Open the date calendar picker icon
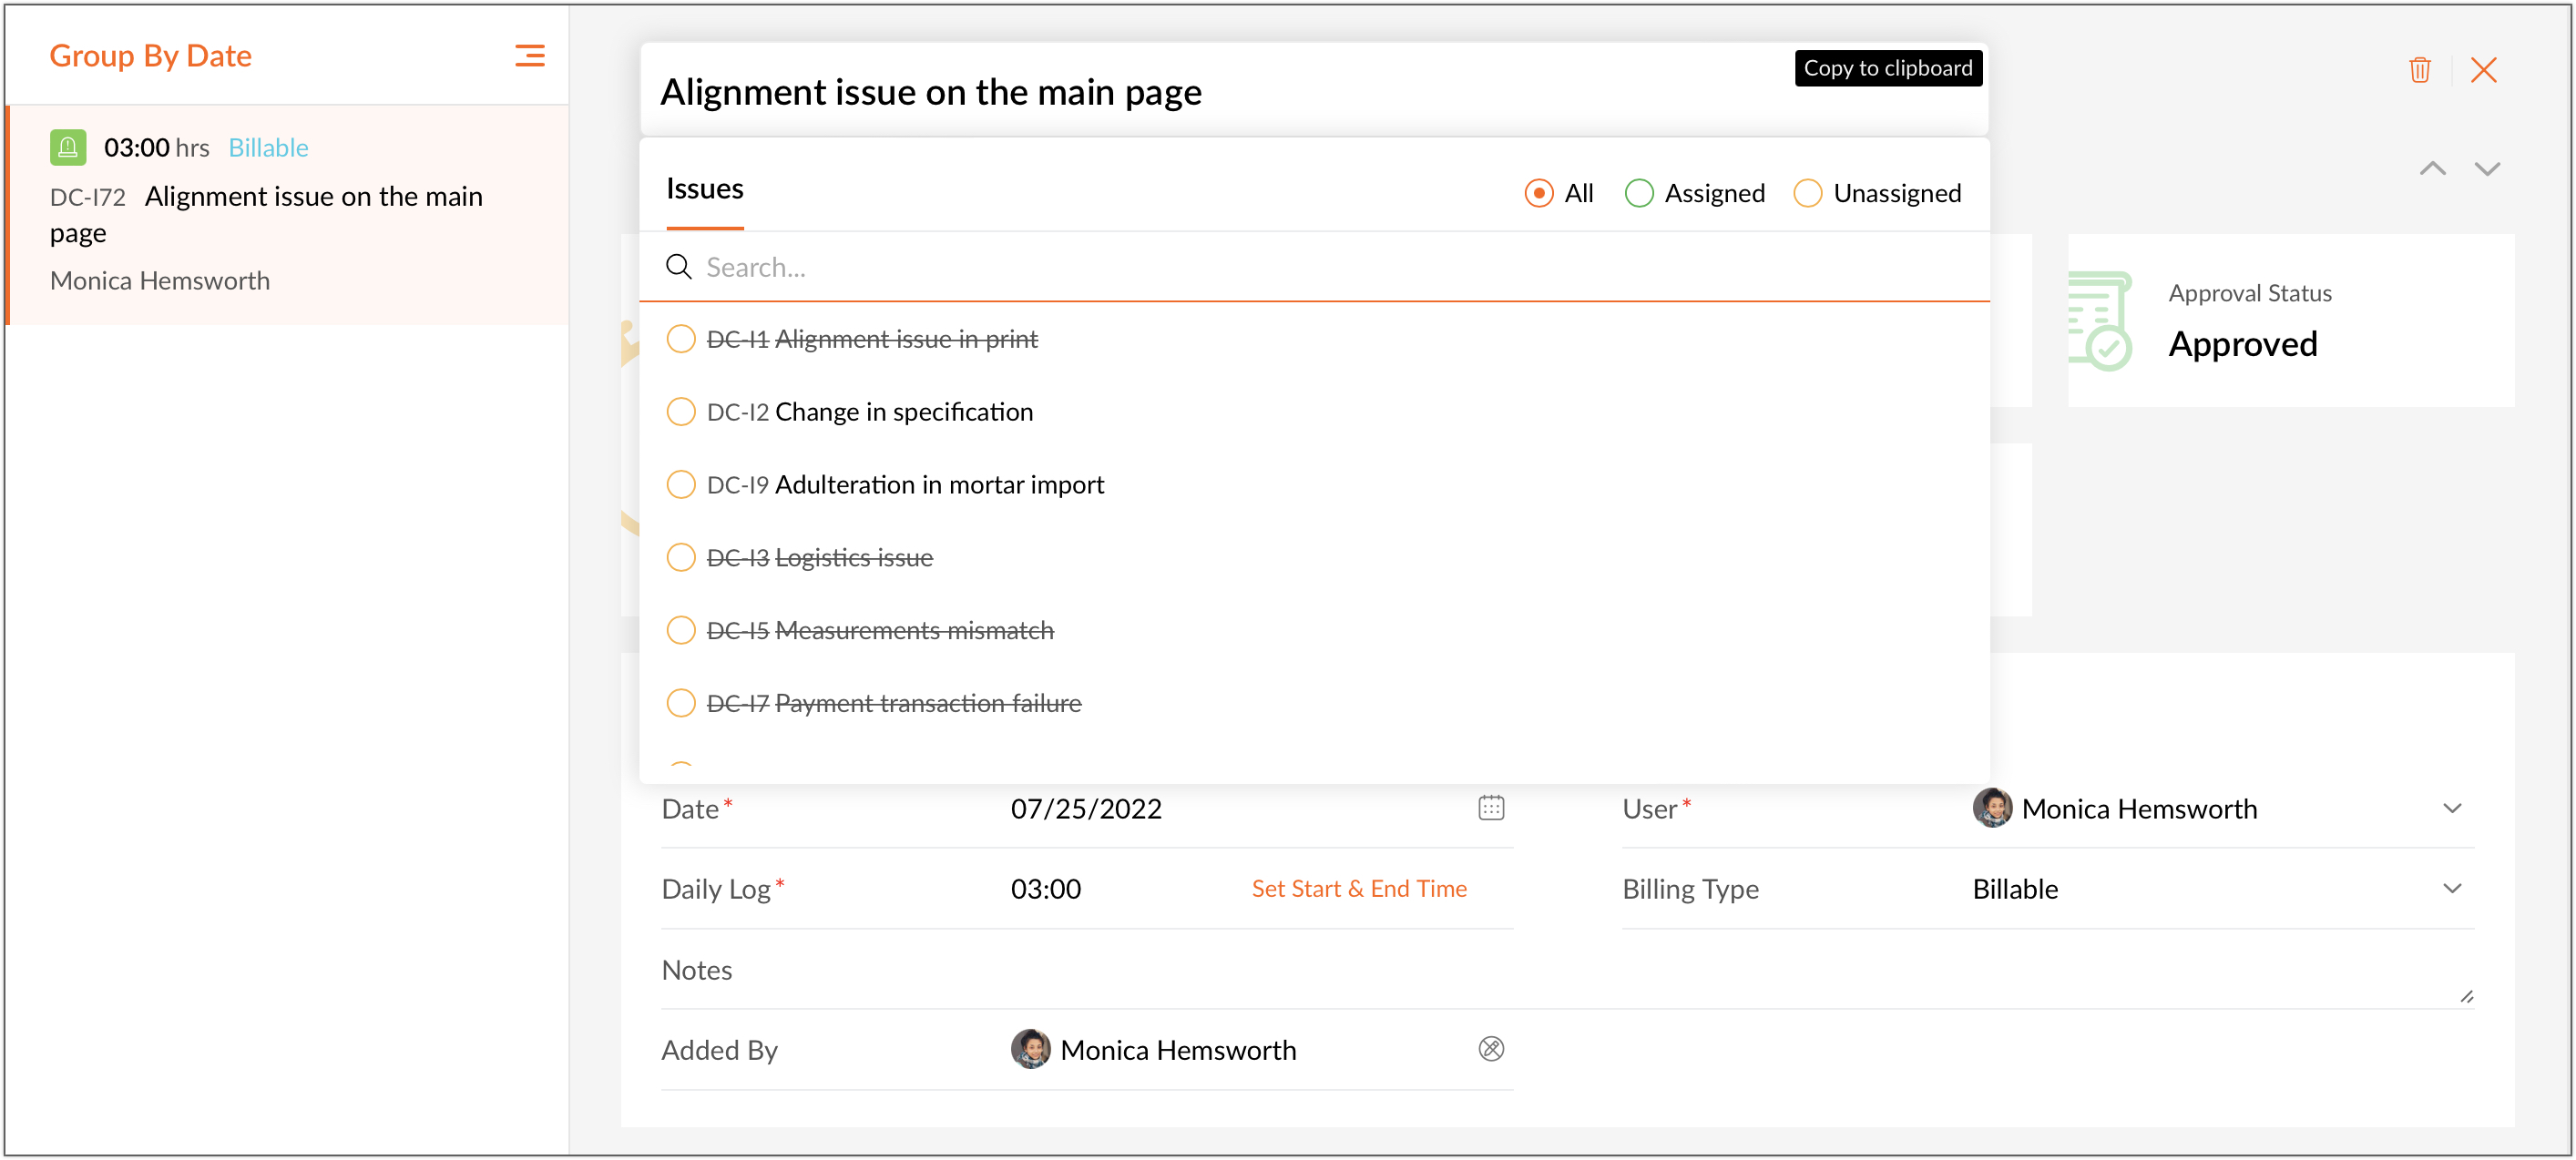2576x1160 pixels. (x=1490, y=808)
